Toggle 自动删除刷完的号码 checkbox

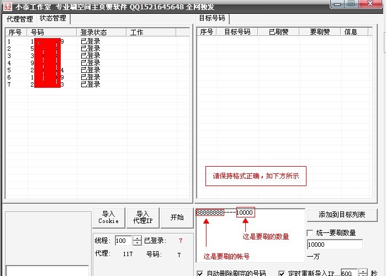point(200,273)
